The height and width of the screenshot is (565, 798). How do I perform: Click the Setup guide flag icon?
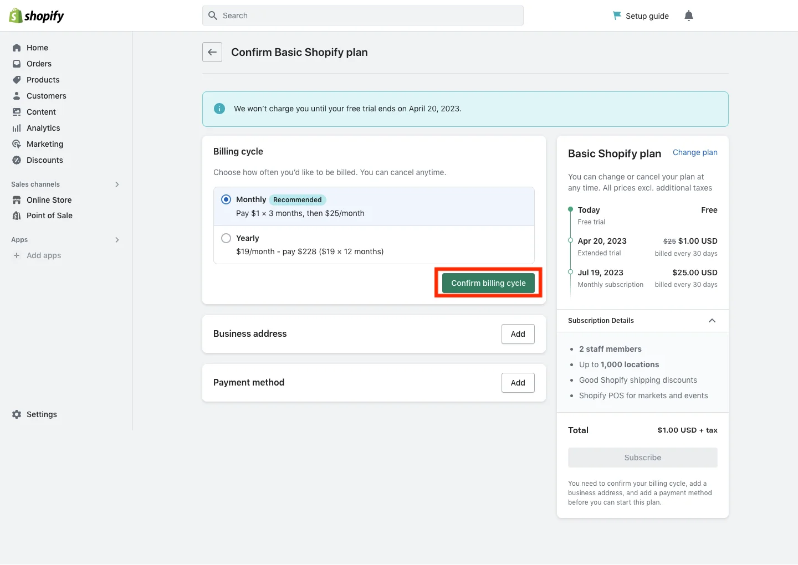pos(617,16)
